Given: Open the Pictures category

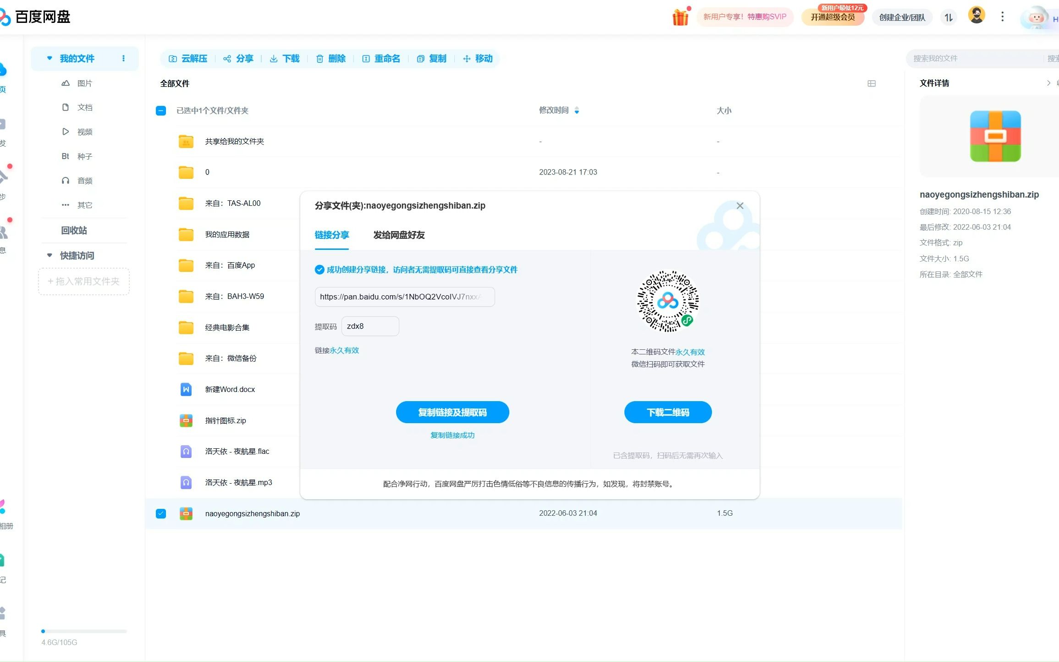Looking at the screenshot, I should point(77,83).
